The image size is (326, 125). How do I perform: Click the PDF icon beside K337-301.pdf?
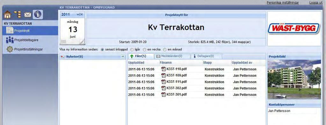(163, 94)
